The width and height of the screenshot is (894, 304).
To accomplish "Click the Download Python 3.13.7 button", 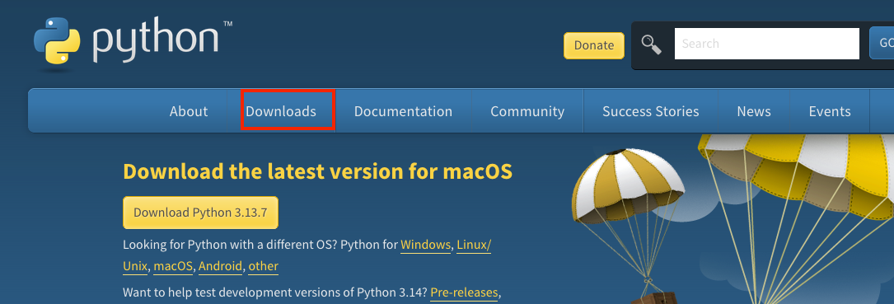I will pos(201,213).
